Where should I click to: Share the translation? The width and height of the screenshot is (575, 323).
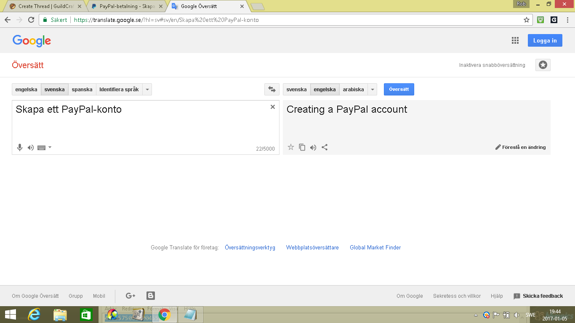[325, 147]
